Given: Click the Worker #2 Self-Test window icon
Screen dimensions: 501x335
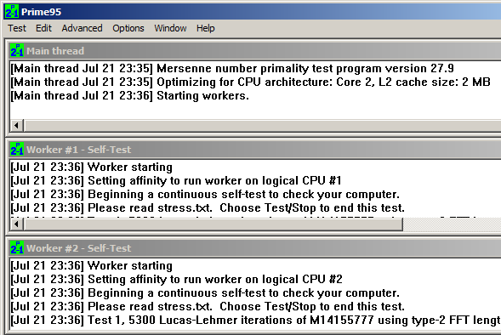Looking at the screenshot, I should click(17, 247).
